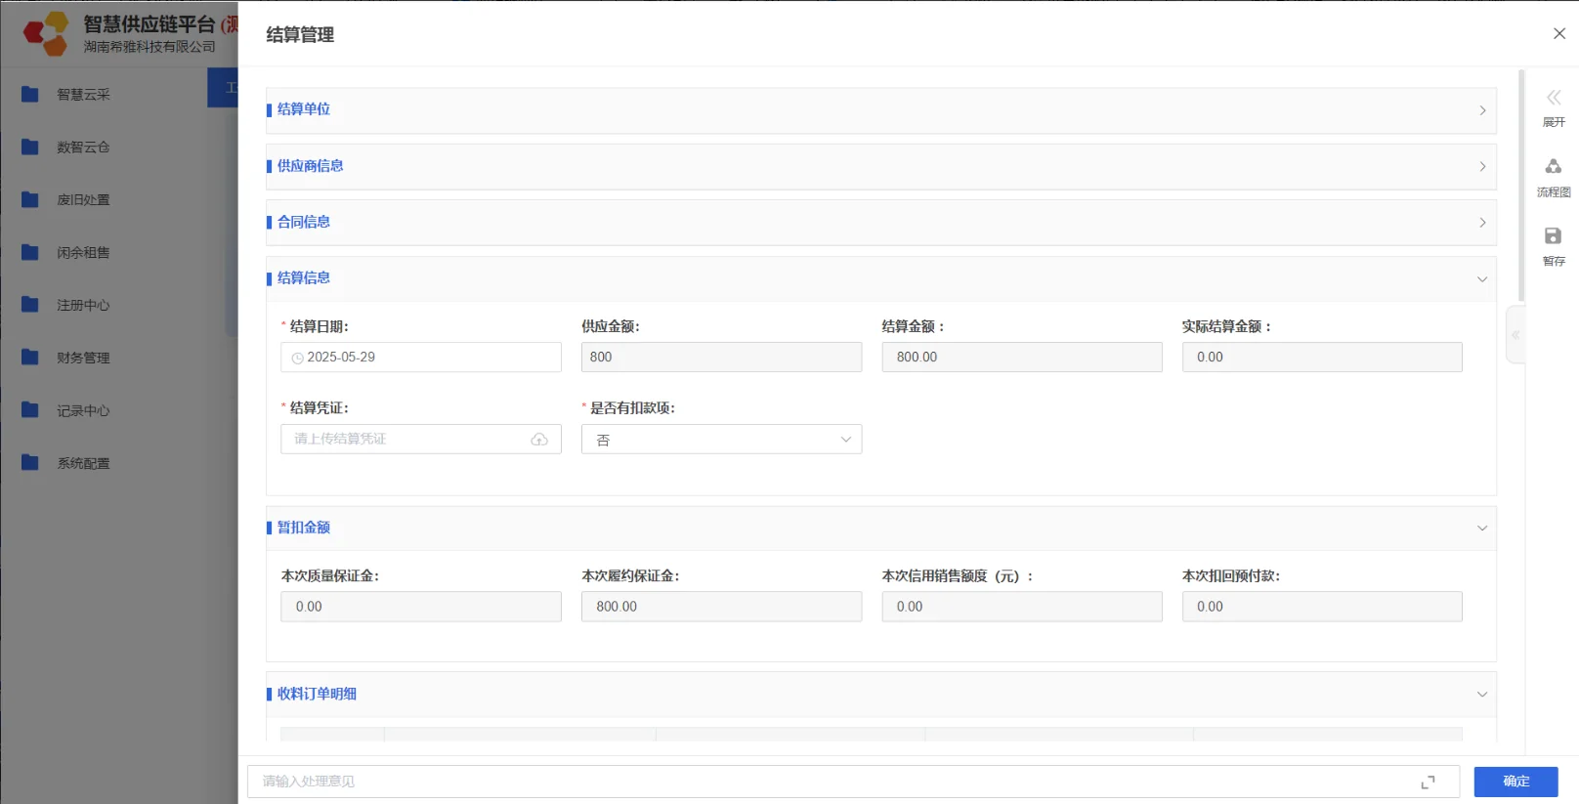Expand the 合同信息 section
This screenshot has width=1579, height=804.
click(x=1482, y=223)
